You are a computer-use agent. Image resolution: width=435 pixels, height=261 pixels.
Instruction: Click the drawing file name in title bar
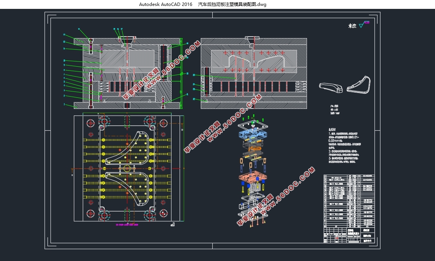pyautogui.click(x=232, y=4)
